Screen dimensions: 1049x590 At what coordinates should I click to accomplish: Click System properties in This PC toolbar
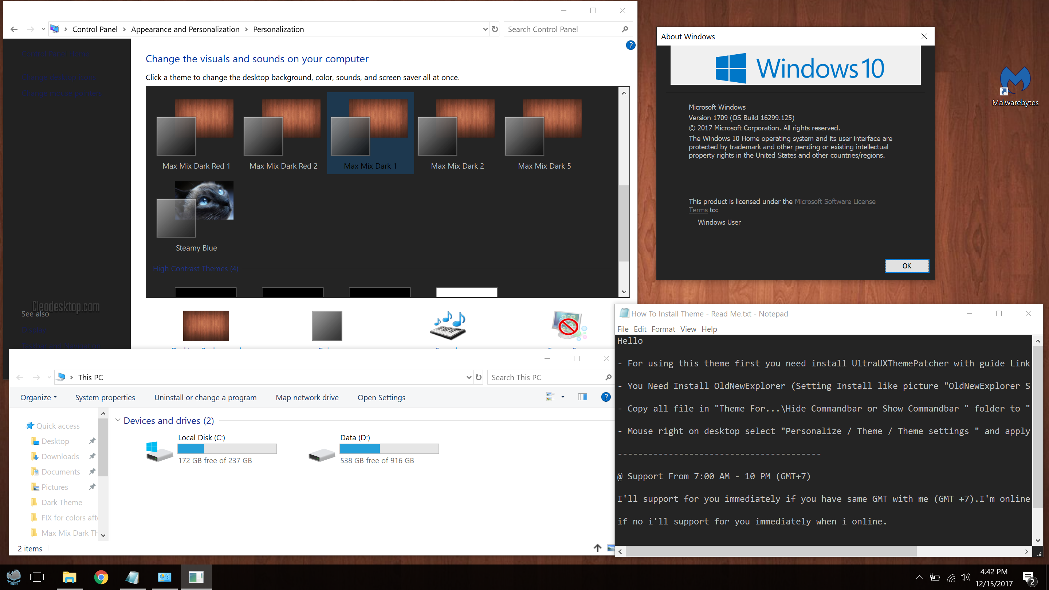point(105,397)
